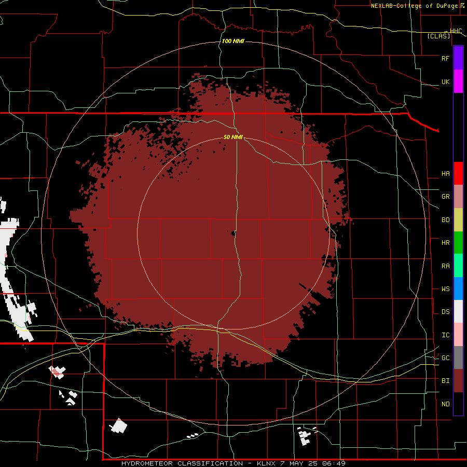This screenshot has height=467, width=467.
Task: Click the 06:49 timestamp
Action: (333, 463)
